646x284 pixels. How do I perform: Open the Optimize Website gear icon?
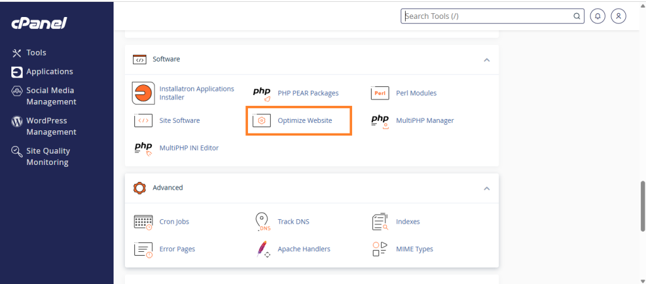click(262, 120)
